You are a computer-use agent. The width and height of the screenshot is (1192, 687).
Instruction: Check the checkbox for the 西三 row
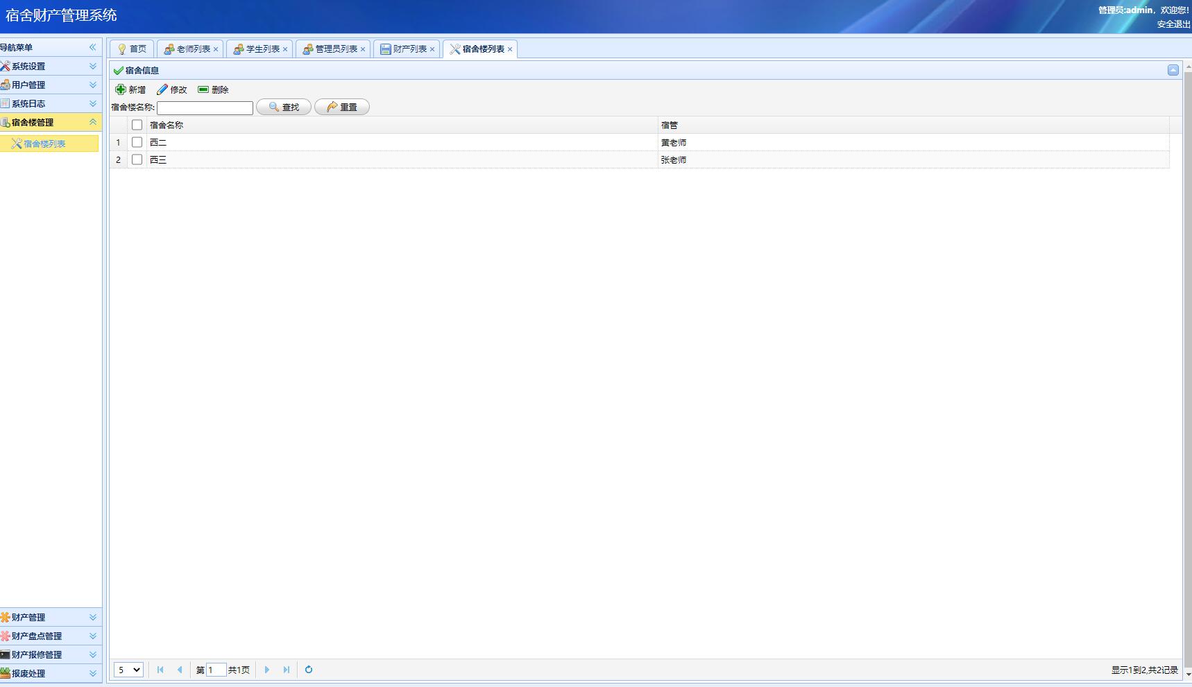coord(137,159)
